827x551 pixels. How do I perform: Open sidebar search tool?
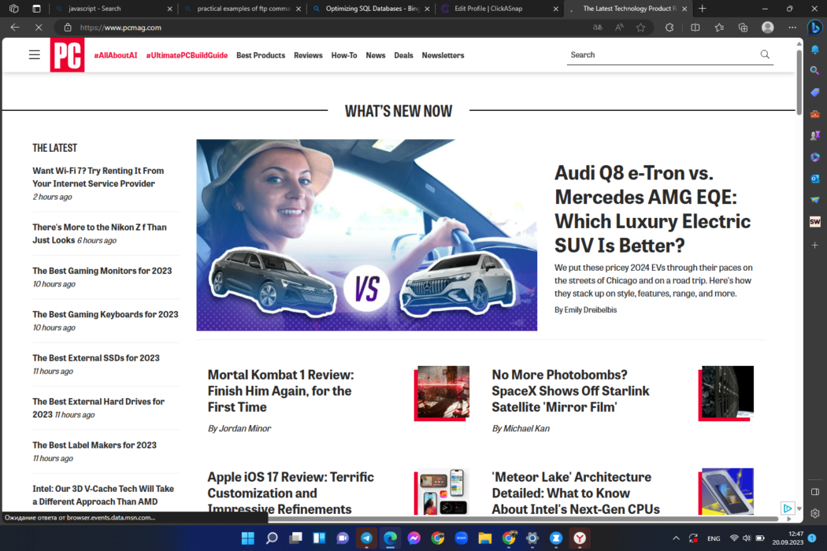point(815,70)
